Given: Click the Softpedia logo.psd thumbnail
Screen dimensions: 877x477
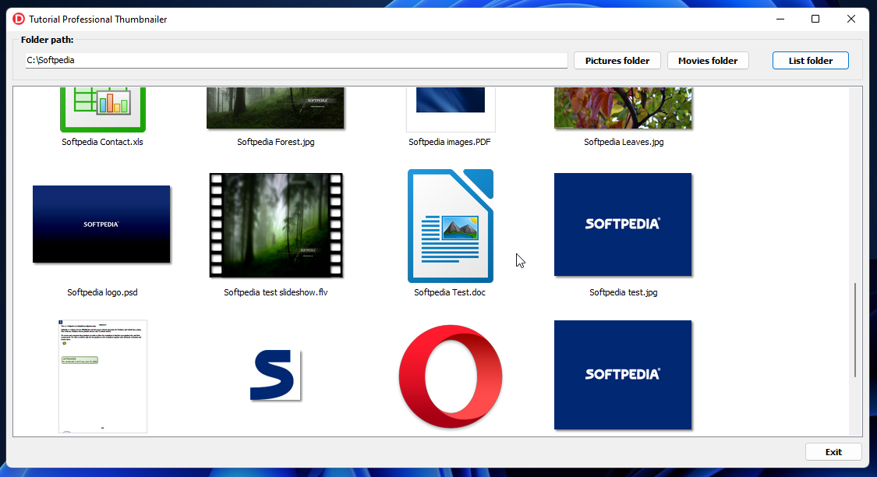Looking at the screenshot, I should coord(101,224).
